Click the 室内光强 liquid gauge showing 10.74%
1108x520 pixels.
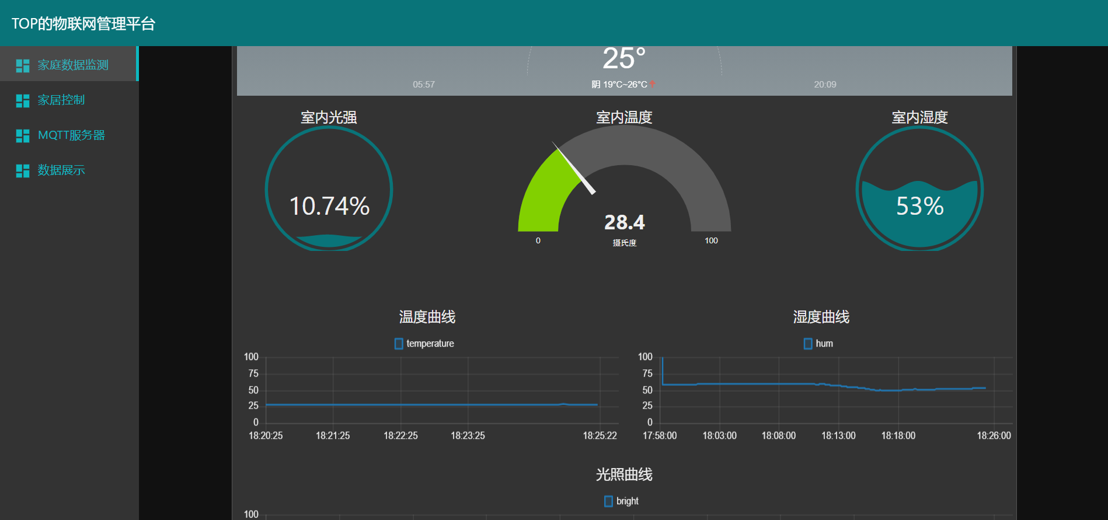[x=329, y=190]
